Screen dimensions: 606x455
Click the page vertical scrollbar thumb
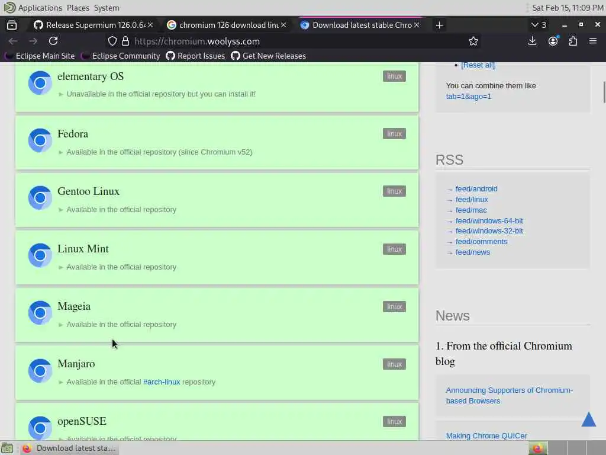pyautogui.click(x=604, y=92)
